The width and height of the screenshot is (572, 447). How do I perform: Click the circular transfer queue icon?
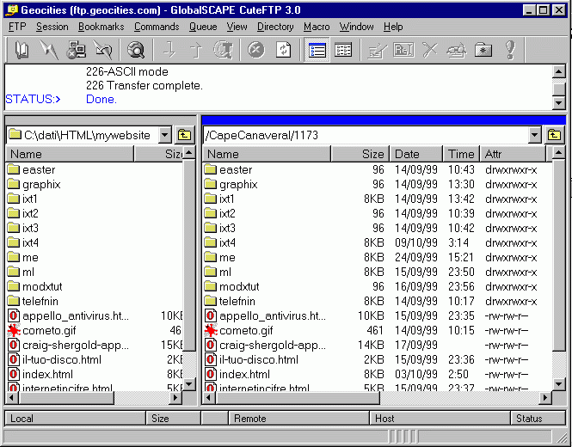(223, 50)
